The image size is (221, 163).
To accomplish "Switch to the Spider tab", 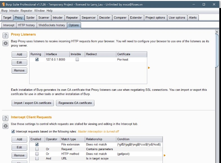I will click(x=31, y=18).
